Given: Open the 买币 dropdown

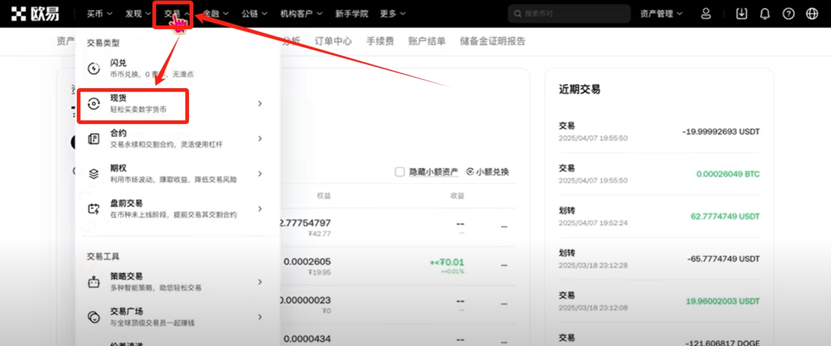Looking at the screenshot, I should (x=99, y=13).
